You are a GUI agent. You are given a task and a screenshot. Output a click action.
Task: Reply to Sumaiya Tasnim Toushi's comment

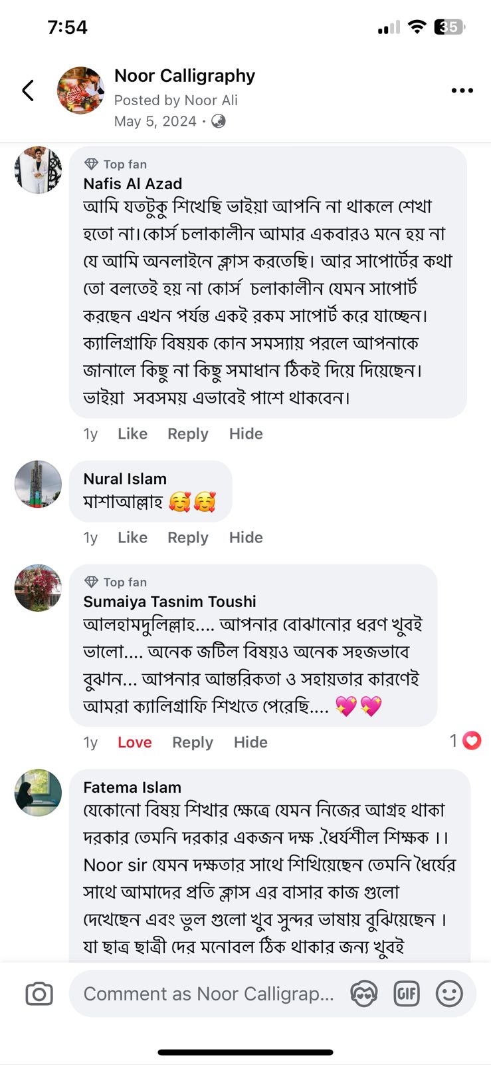192,743
